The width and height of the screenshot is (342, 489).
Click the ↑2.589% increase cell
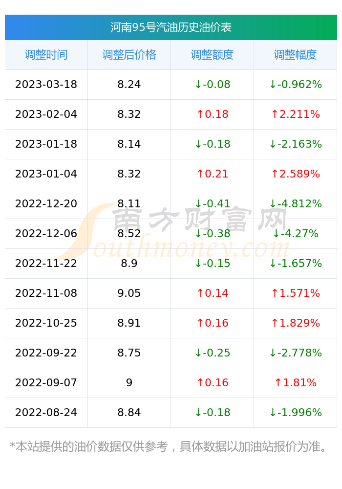click(295, 174)
